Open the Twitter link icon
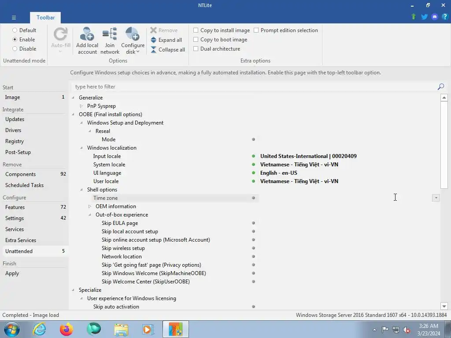Image resolution: width=451 pixels, height=338 pixels. [424, 17]
